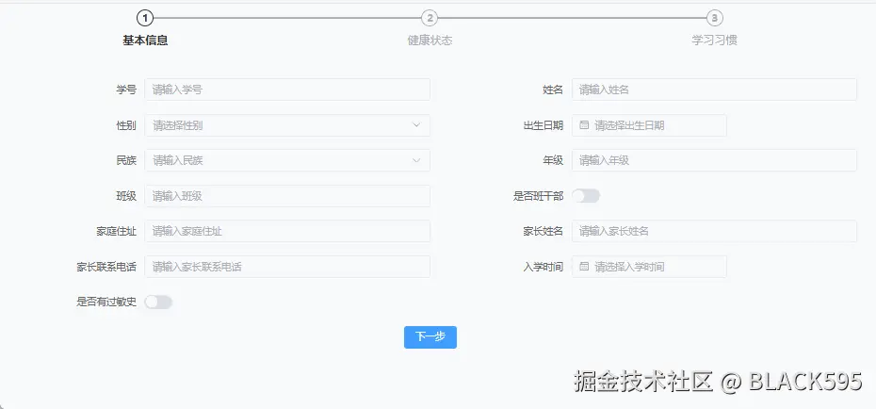This screenshot has height=409, width=876.
Task: Click the 性别 field label
Action: pyautogui.click(x=126, y=125)
